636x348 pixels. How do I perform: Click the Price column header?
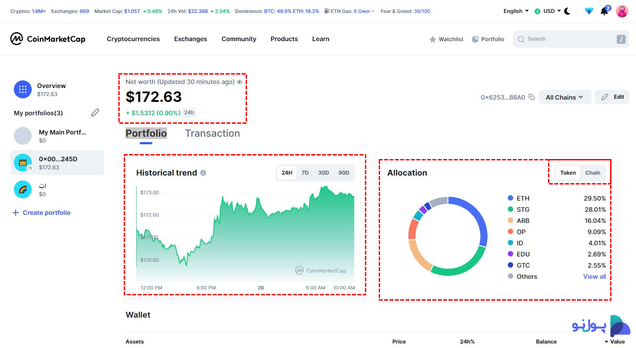pos(399,342)
